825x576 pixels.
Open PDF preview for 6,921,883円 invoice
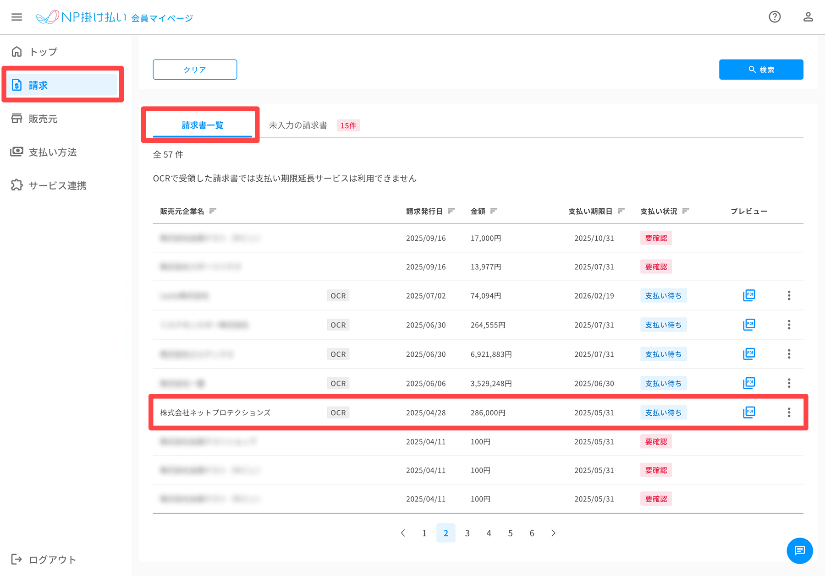pos(749,354)
